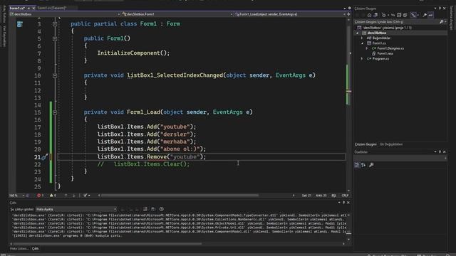Screen dimensions: 456x256
Task: Click the yellow warning count indicator
Action: click(x=53, y=196)
